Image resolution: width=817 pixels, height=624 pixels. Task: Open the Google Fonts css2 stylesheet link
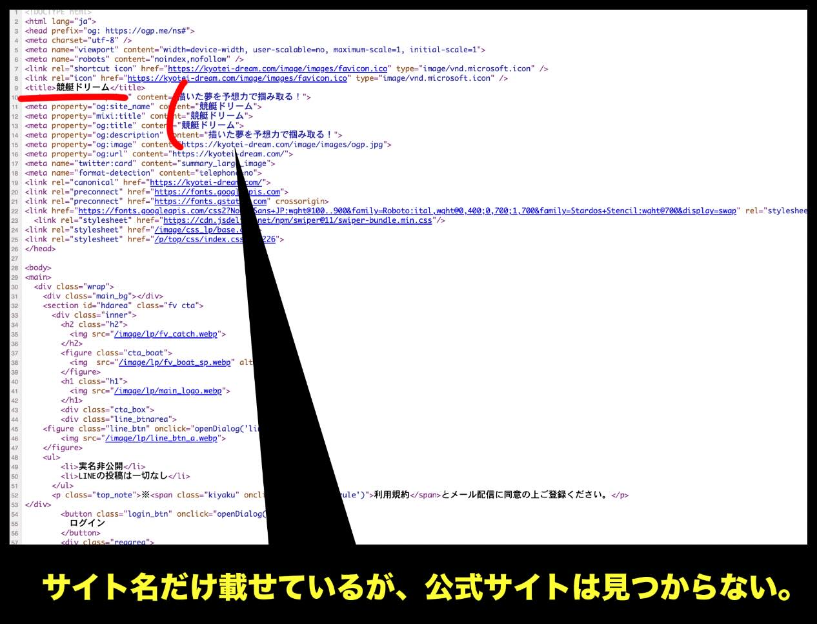[x=407, y=211]
